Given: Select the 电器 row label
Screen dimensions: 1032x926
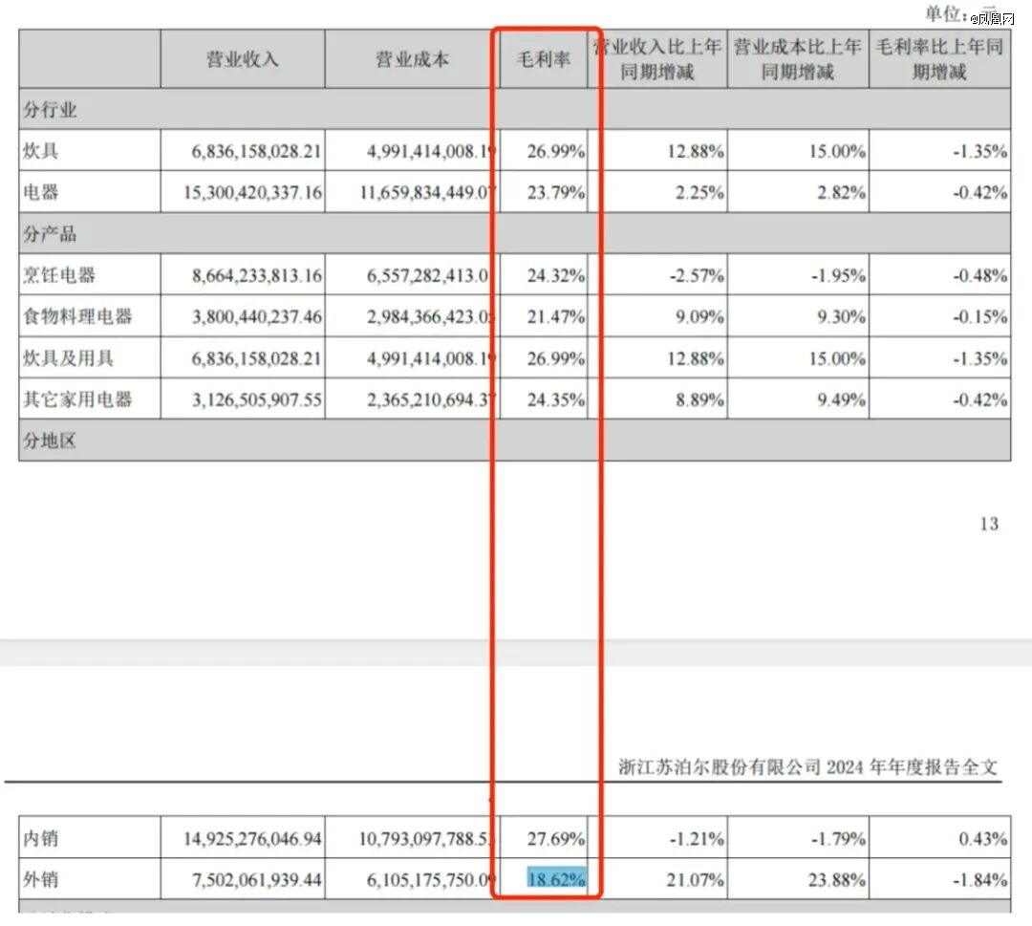Looking at the screenshot, I should click(42, 191).
